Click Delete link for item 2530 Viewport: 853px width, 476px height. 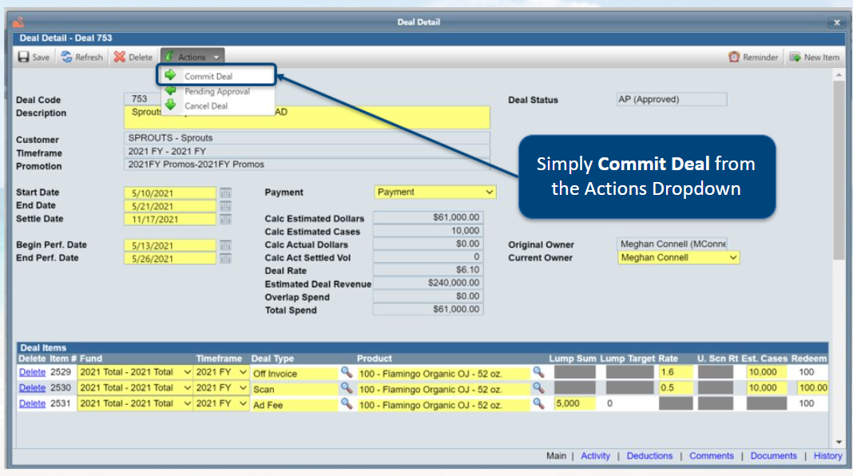tap(32, 388)
